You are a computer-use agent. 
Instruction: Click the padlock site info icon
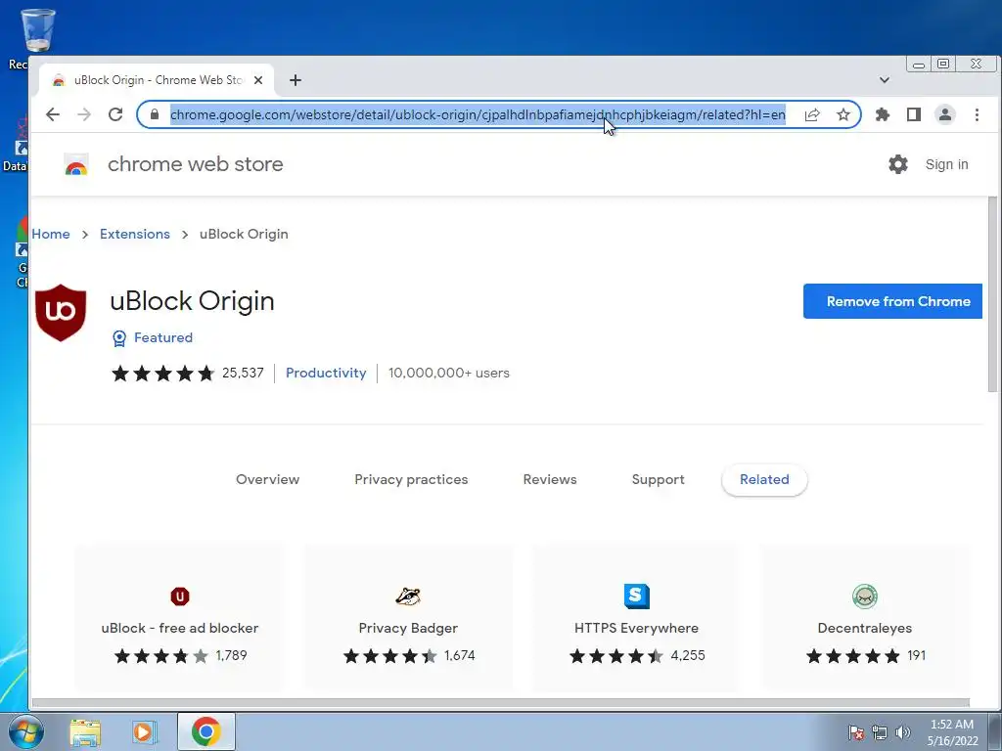[154, 114]
